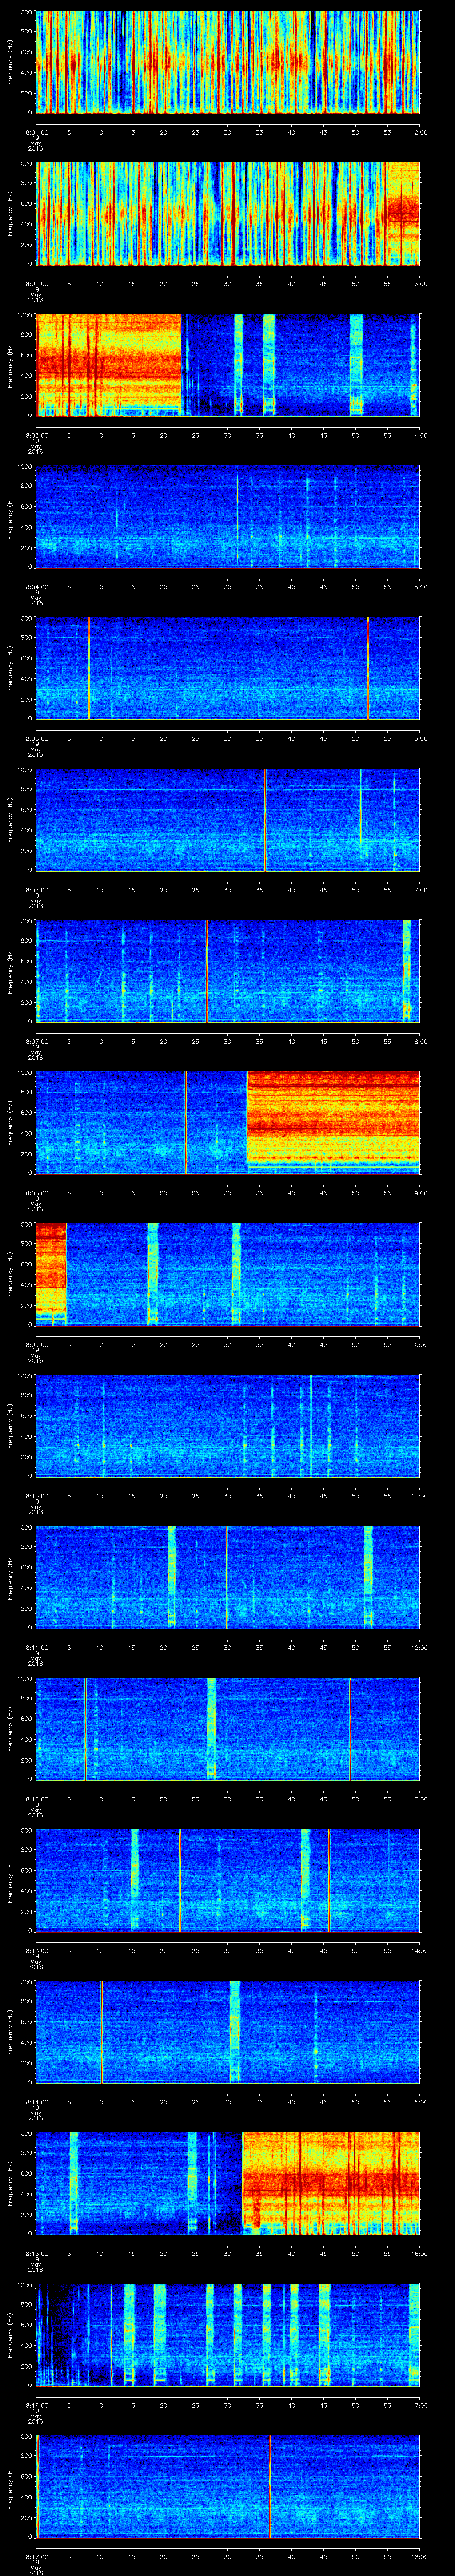The width and height of the screenshot is (455, 2576).
Task: Click the spectrogram panel starting at 8:05:00
Action: click(228, 668)
